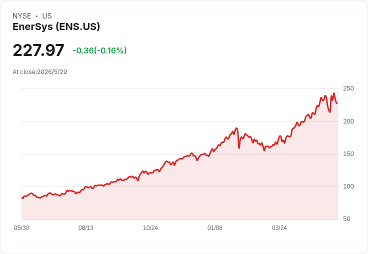Click the EnerSys (ENS.US) stock title
368x254 pixels.
click(x=56, y=26)
